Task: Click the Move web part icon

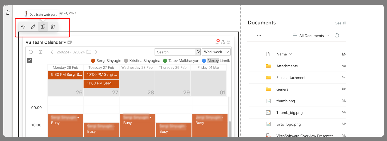Action: (x=23, y=27)
